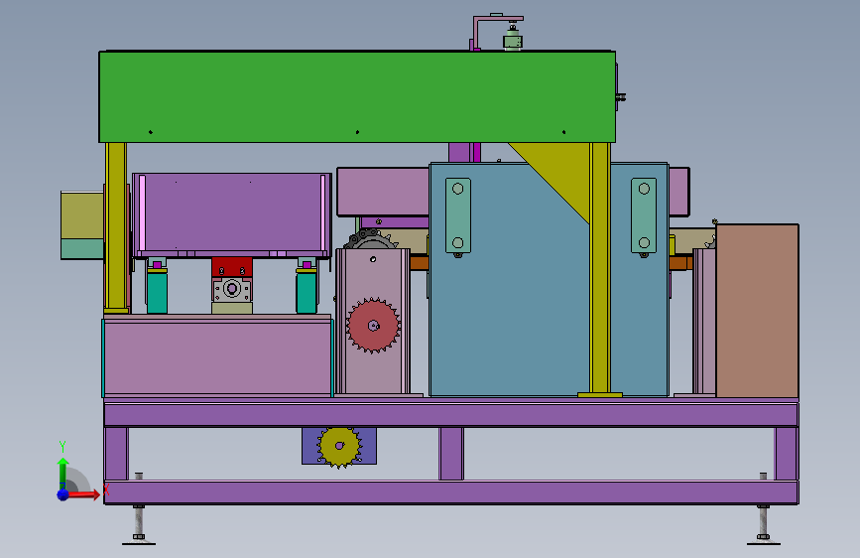The image size is (860, 558).
Task: Pick the purple tray above the cylinders
Action: (x=232, y=214)
